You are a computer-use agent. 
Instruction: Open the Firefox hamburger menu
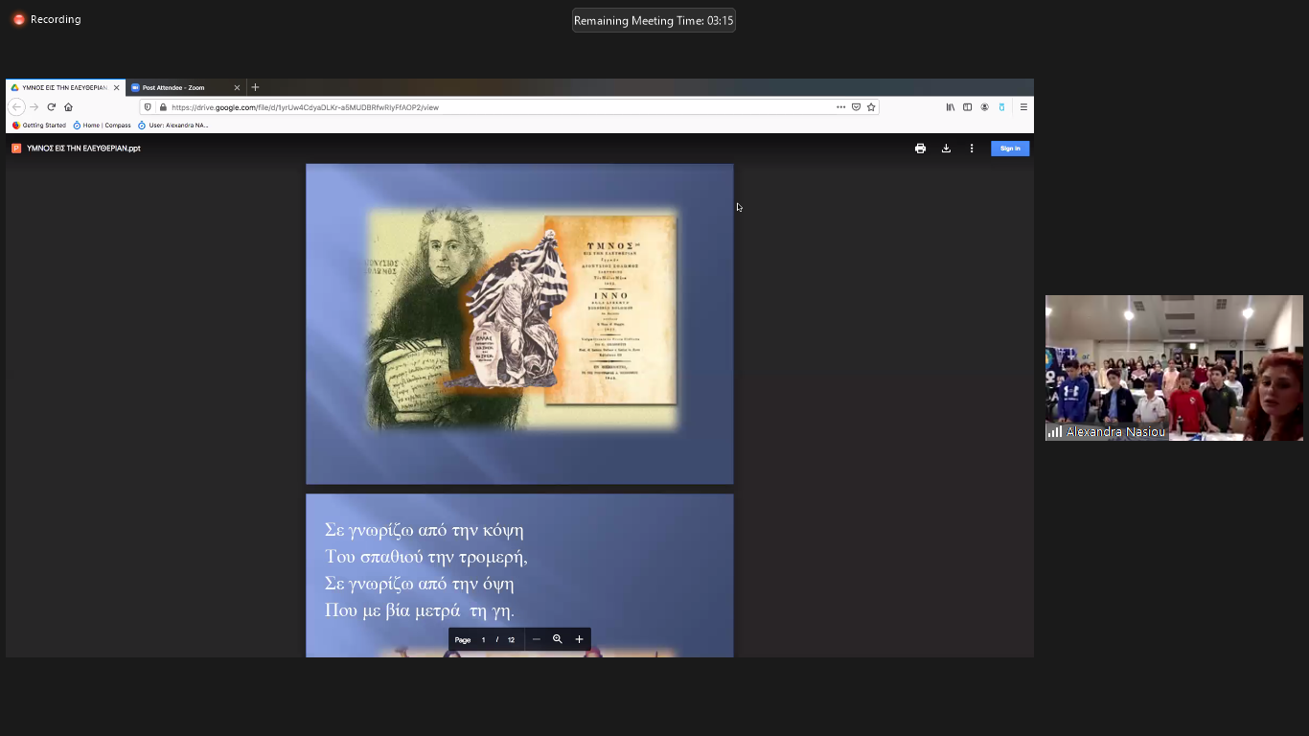[1023, 107]
